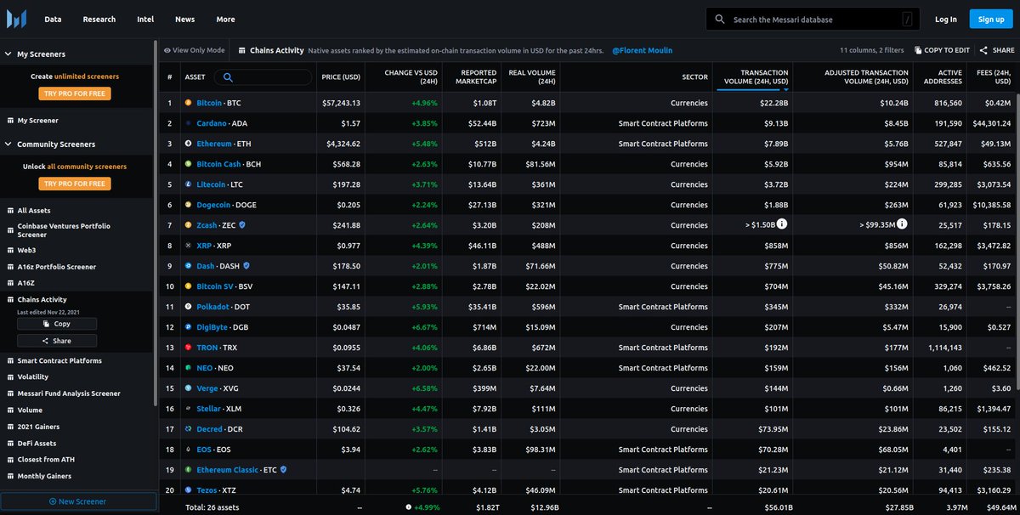Open the Research menu
This screenshot has height=515, width=1020.
tap(99, 19)
